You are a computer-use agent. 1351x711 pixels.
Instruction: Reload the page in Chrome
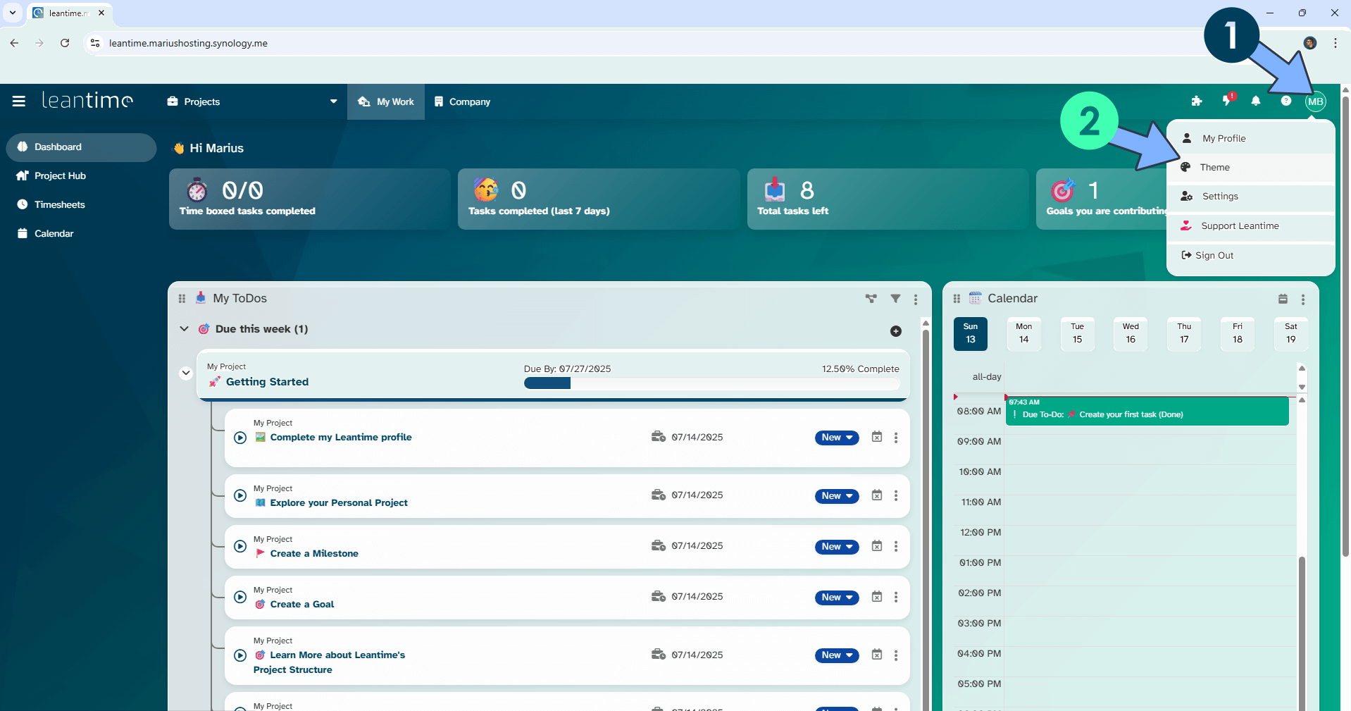coord(65,43)
